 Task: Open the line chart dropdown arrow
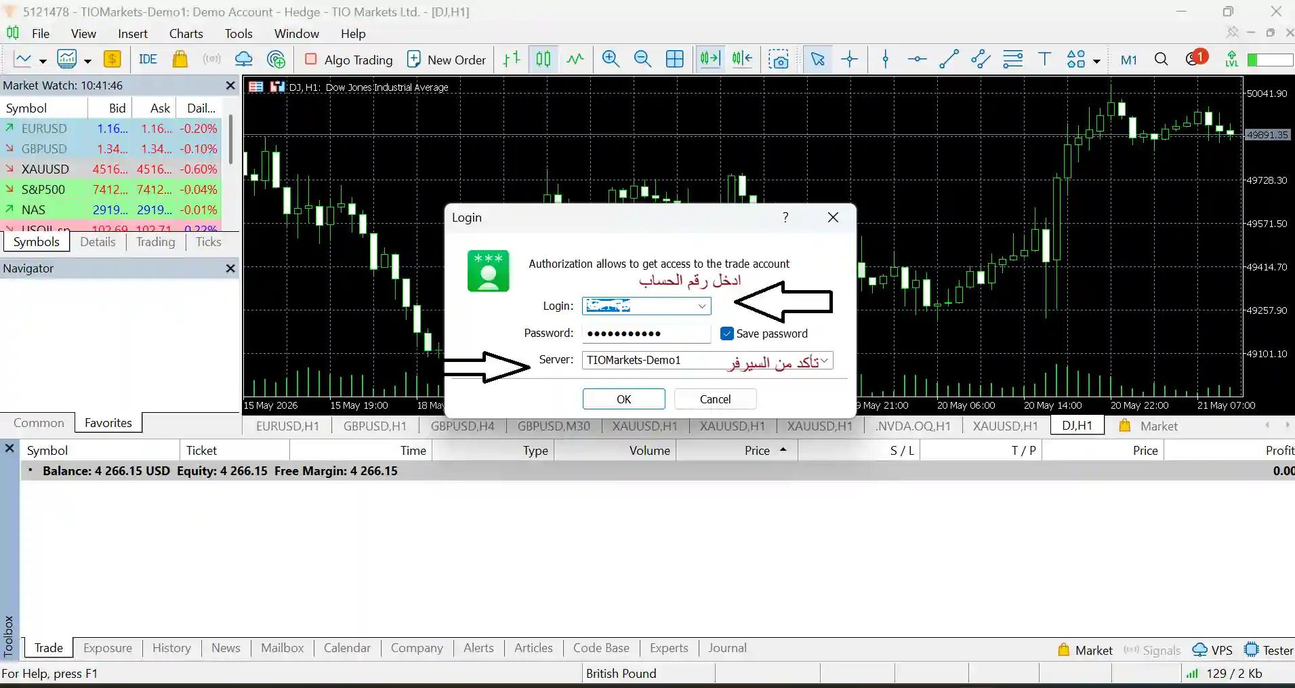43,61
